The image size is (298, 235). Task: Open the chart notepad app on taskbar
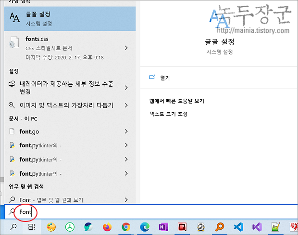click(275, 227)
